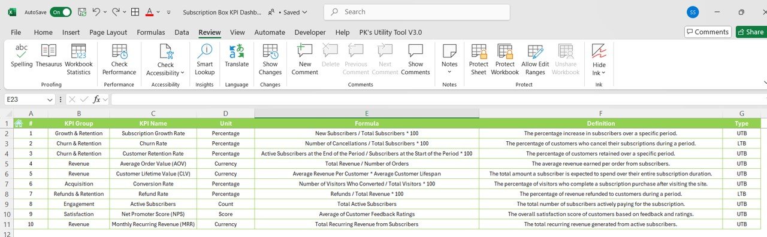The image size is (767, 237).
Task: Click the Redo arrow icon
Action: tap(116, 12)
